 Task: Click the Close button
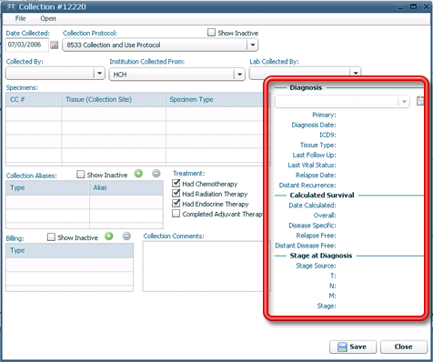(404, 347)
